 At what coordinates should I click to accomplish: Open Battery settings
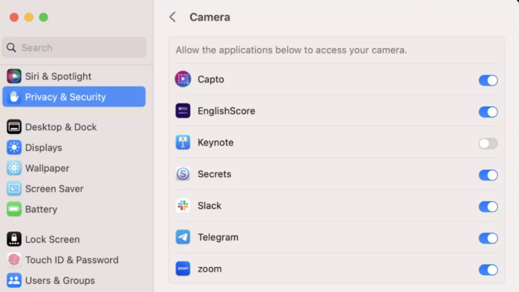(74, 209)
